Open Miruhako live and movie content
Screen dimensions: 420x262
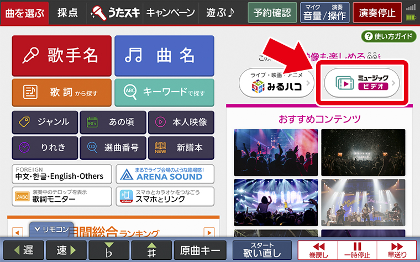click(x=276, y=83)
